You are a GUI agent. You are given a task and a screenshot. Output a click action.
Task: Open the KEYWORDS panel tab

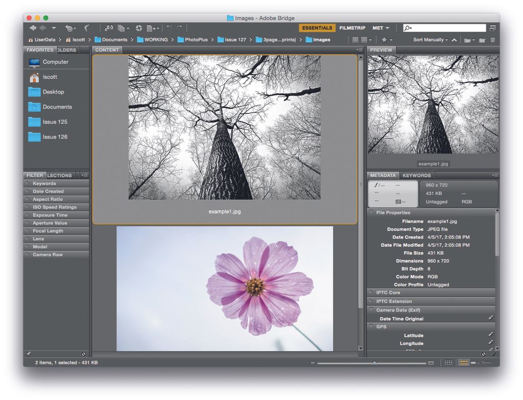click(416, 175)
